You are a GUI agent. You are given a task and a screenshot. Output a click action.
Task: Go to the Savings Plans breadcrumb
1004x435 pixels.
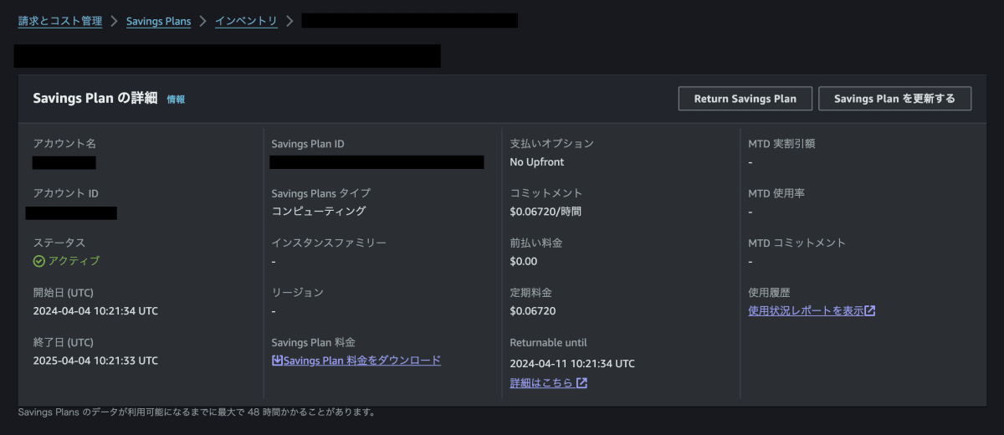coord(158,21)
